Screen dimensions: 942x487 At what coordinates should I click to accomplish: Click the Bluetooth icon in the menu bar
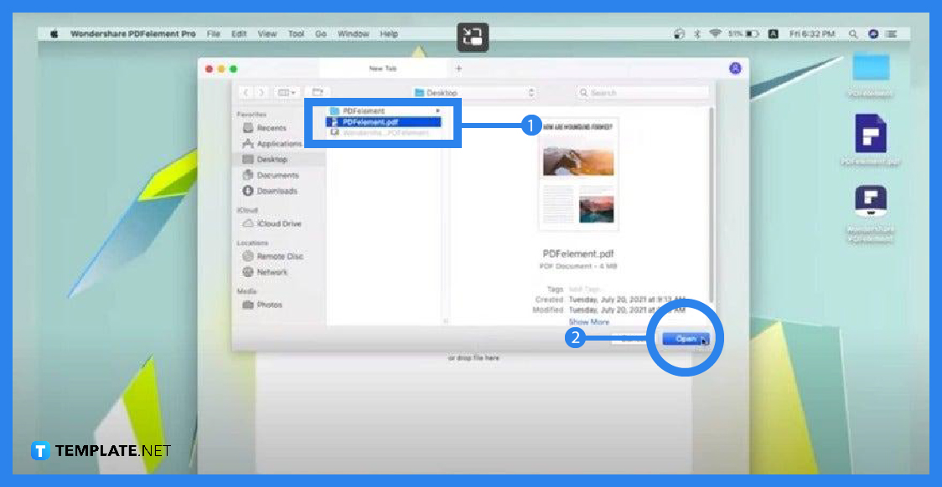click(x=697, y=34)
